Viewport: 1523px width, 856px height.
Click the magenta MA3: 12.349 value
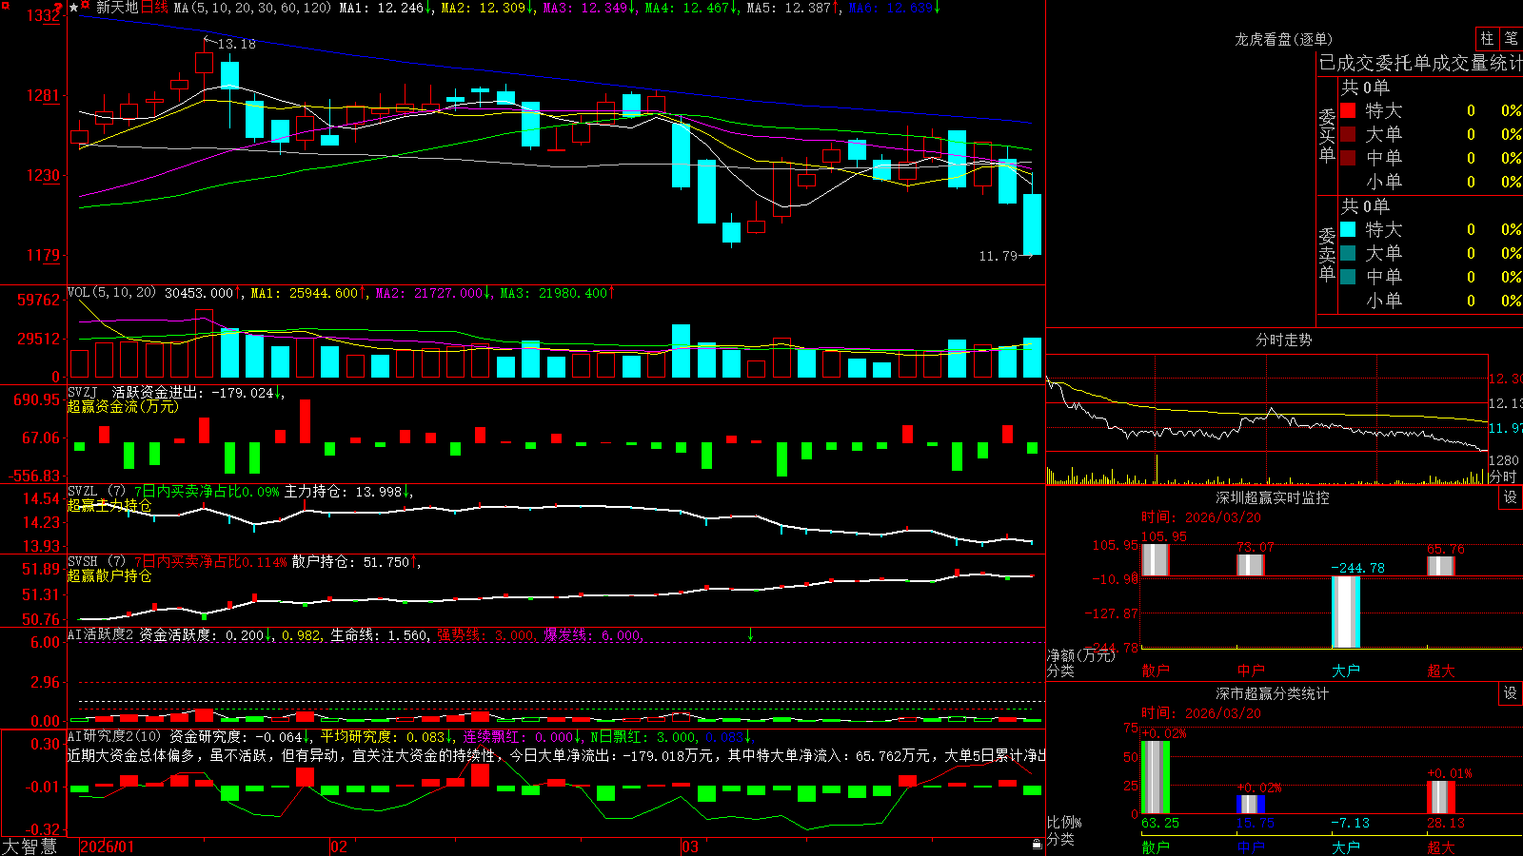tap(590, 8)
